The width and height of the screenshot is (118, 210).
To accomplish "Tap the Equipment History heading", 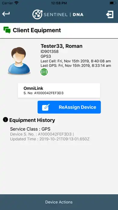I will click(32, 120).
